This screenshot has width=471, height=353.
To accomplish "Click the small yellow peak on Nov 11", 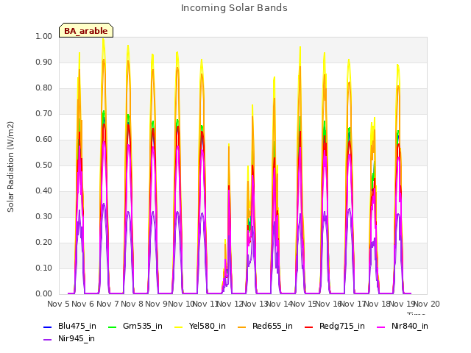I will click(224, 240).
